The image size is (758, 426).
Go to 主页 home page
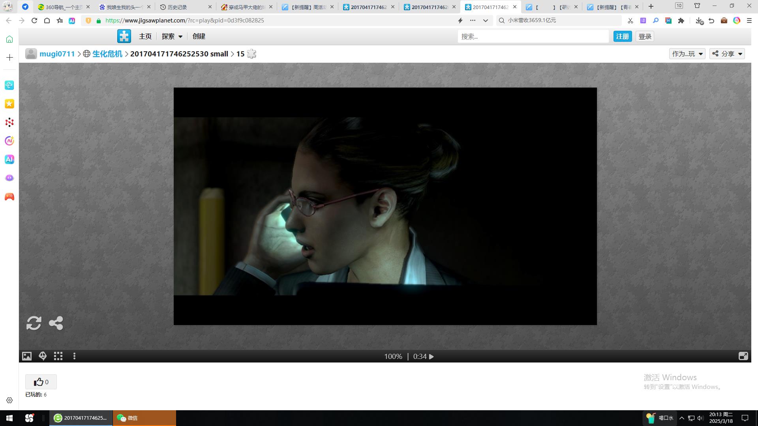point(145,36)
